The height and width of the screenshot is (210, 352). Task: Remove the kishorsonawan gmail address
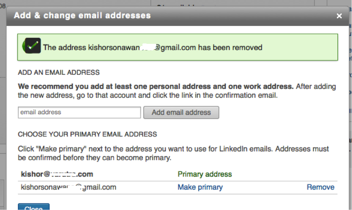(320, 187)
